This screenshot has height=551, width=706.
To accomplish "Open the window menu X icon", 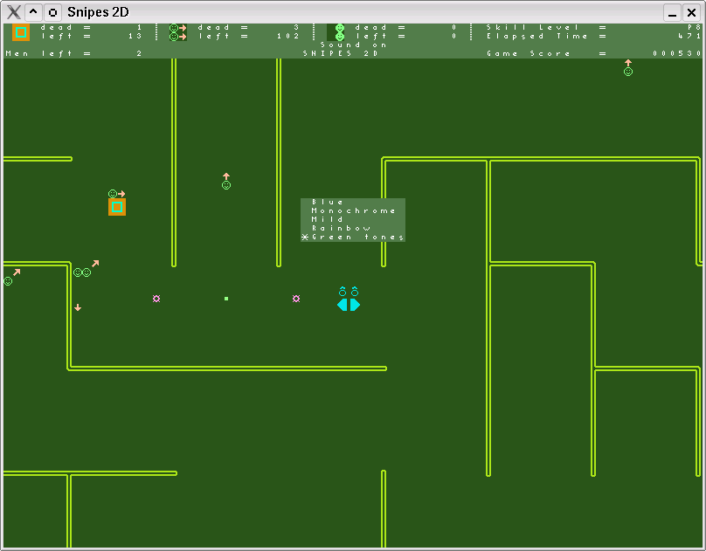I will tap(13, 12).
